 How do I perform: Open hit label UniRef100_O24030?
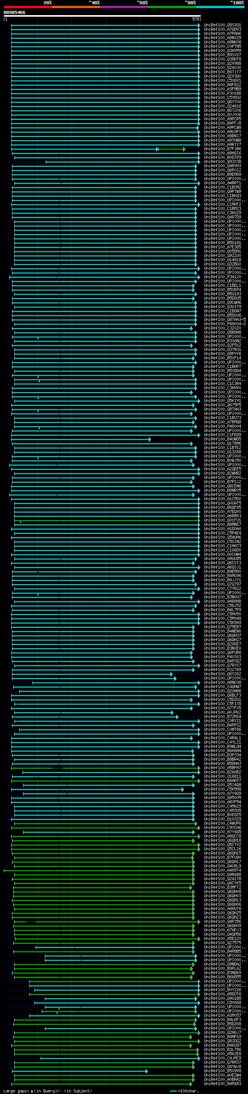click(x=222, y=68)
